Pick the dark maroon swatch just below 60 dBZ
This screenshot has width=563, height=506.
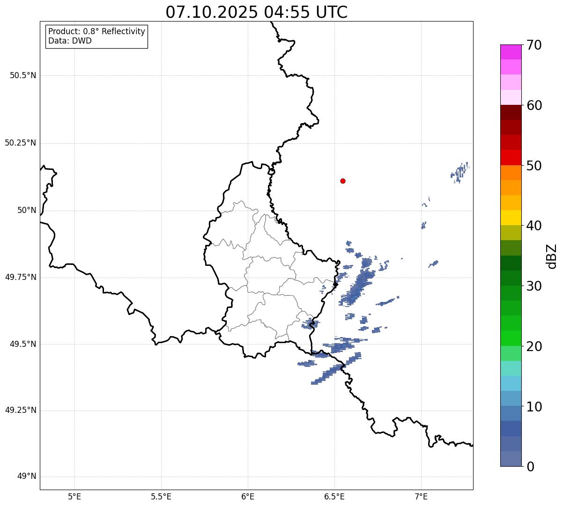pos(511,112)
